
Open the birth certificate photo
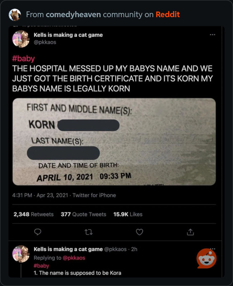click(x=114, y=141)
